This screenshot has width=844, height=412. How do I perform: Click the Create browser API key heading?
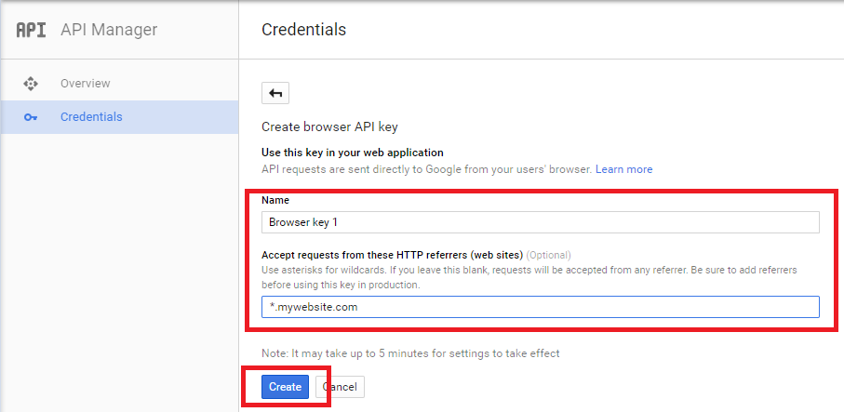pos(329,126)
